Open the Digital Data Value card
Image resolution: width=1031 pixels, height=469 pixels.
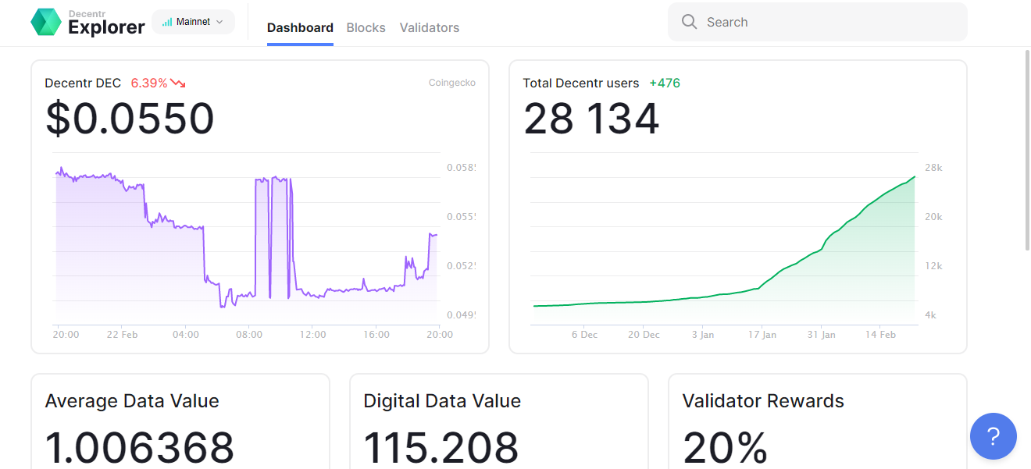pos(499,421)
